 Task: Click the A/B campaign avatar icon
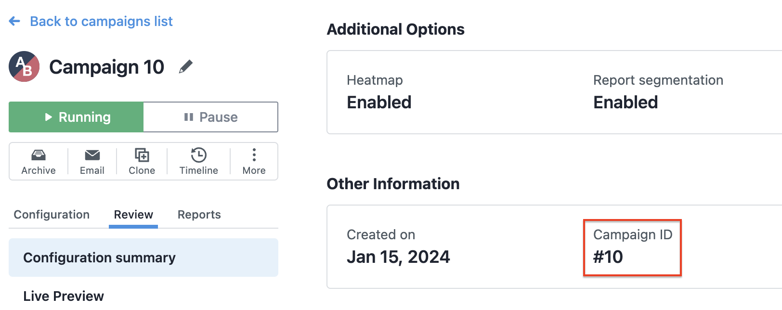coord(24,66)
